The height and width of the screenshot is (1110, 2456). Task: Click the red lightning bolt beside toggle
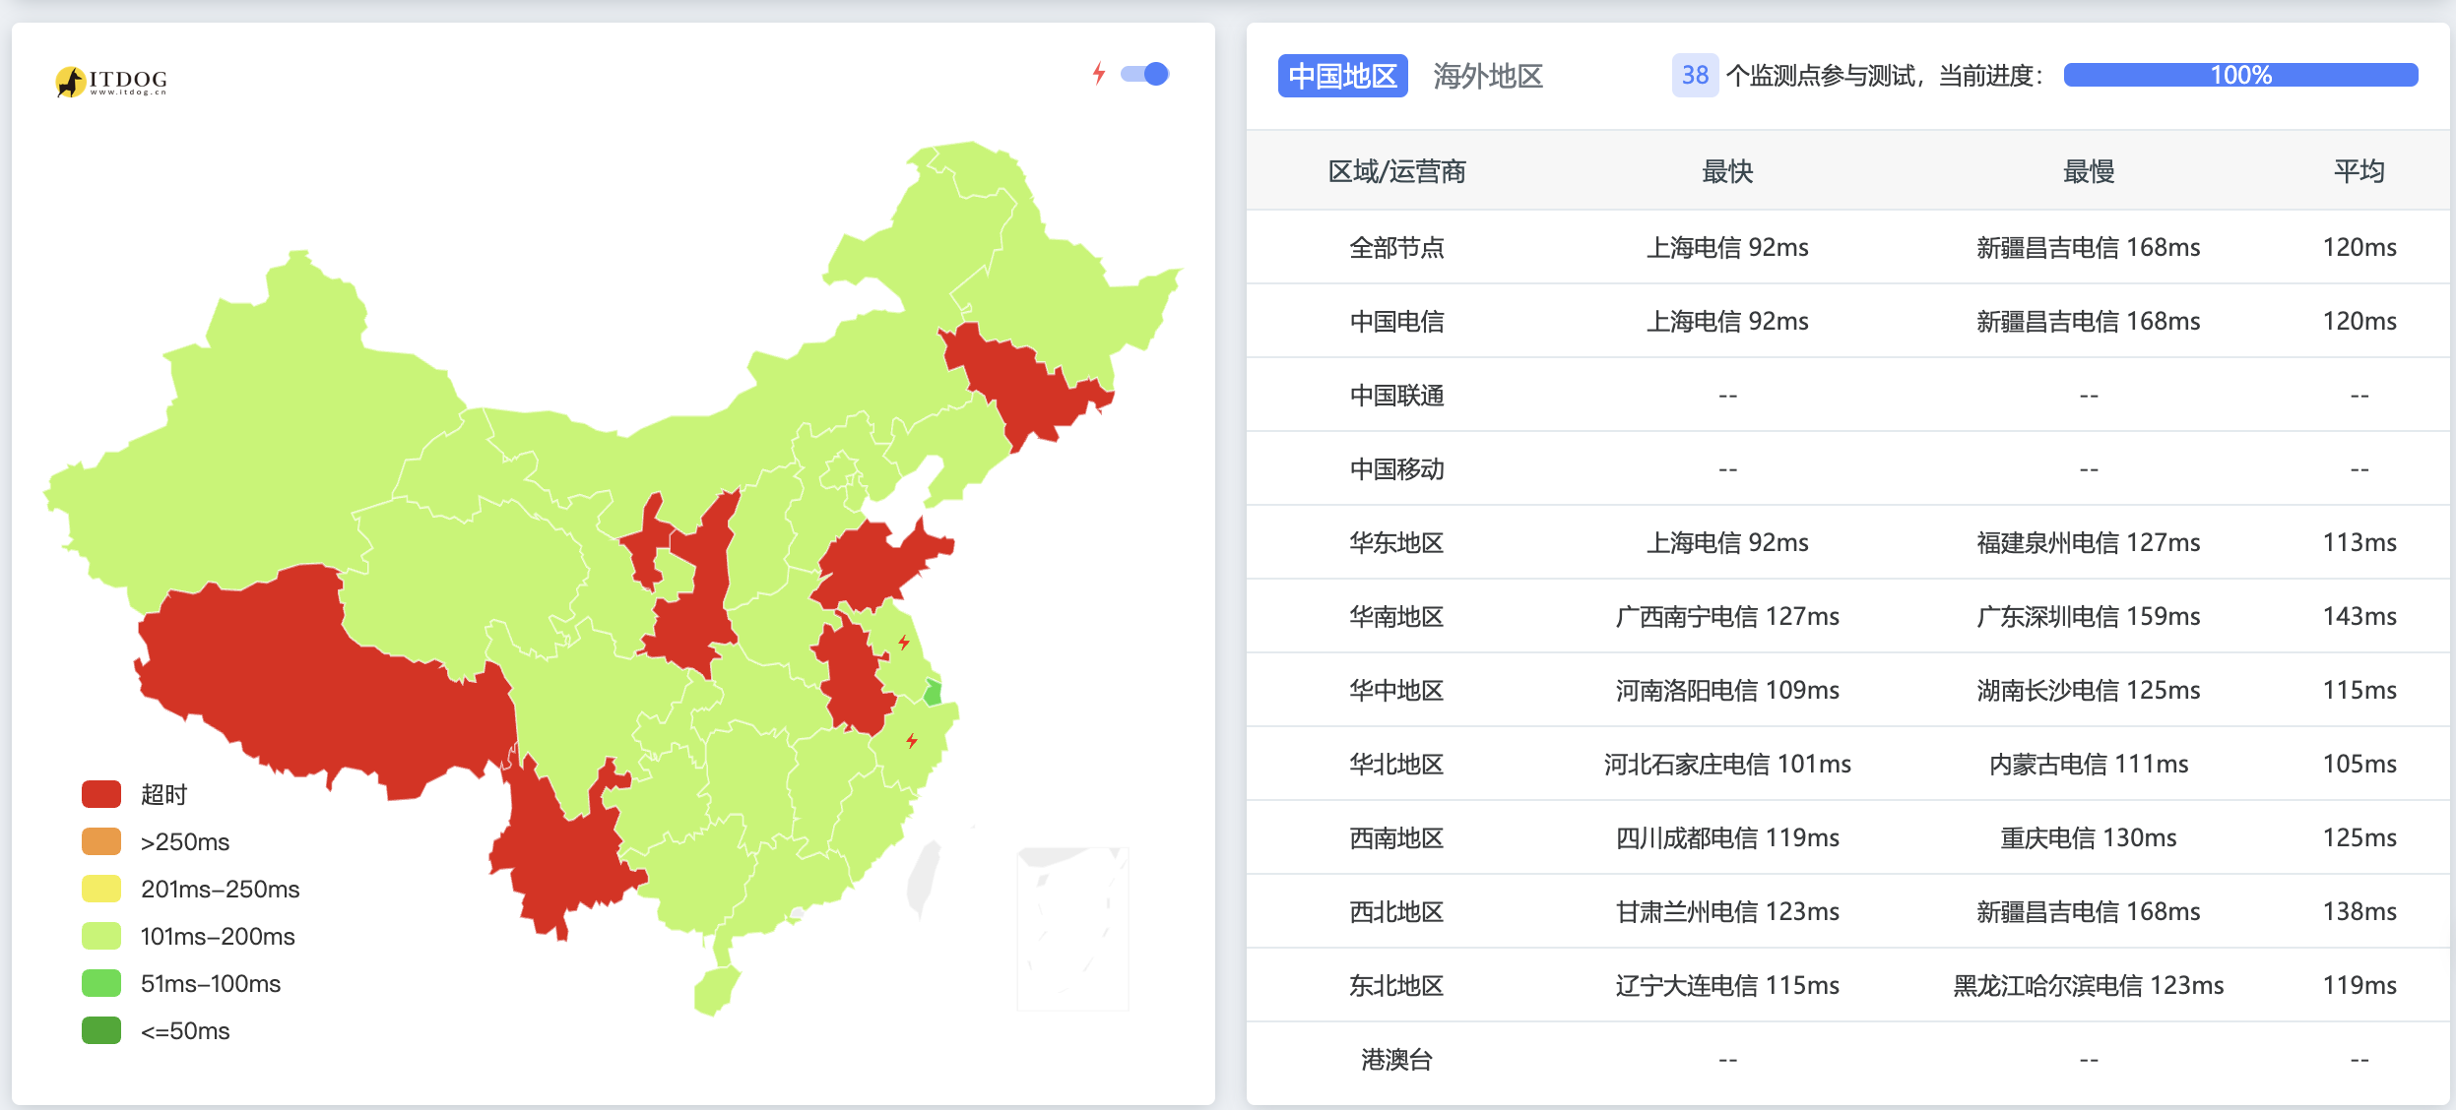pyautogui.click(x=1099, y=74)
